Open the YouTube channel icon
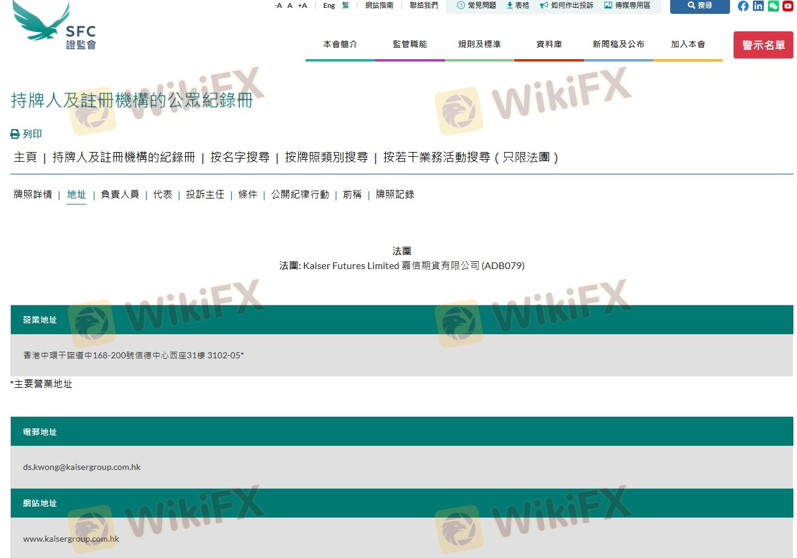797x558 pixels. pos(787,6)
